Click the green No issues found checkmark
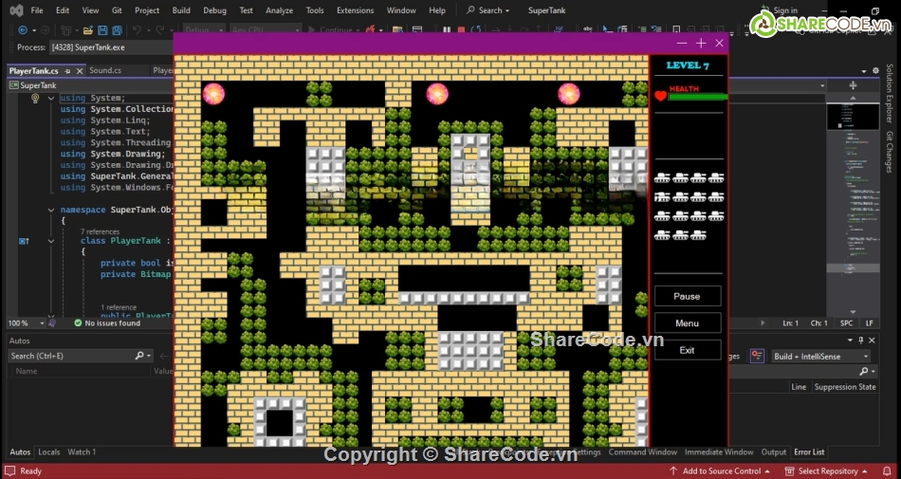This screenshot has height=479, width=901. click(x=78, y=323)
